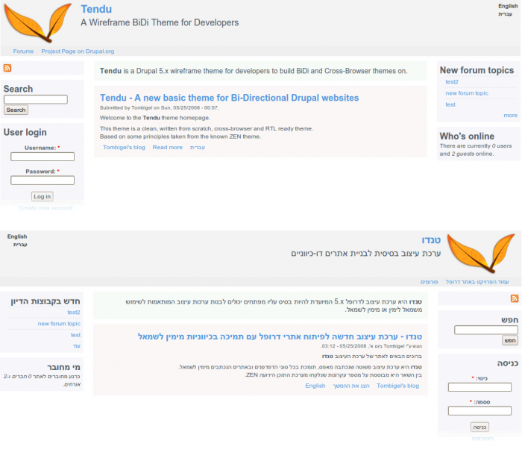Open the Forums navigation link
Screen dimensions: 522x461
[23, 51]
